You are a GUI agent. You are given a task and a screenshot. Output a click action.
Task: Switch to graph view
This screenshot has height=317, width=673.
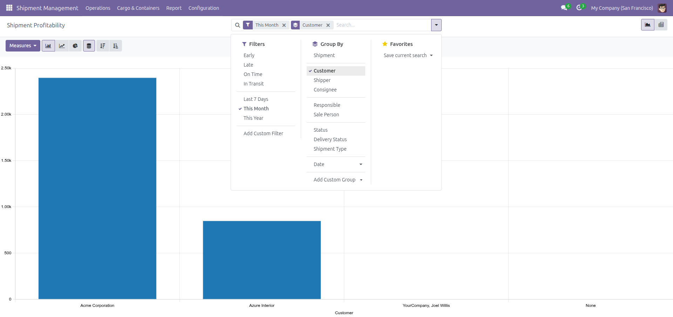(647, 25)
